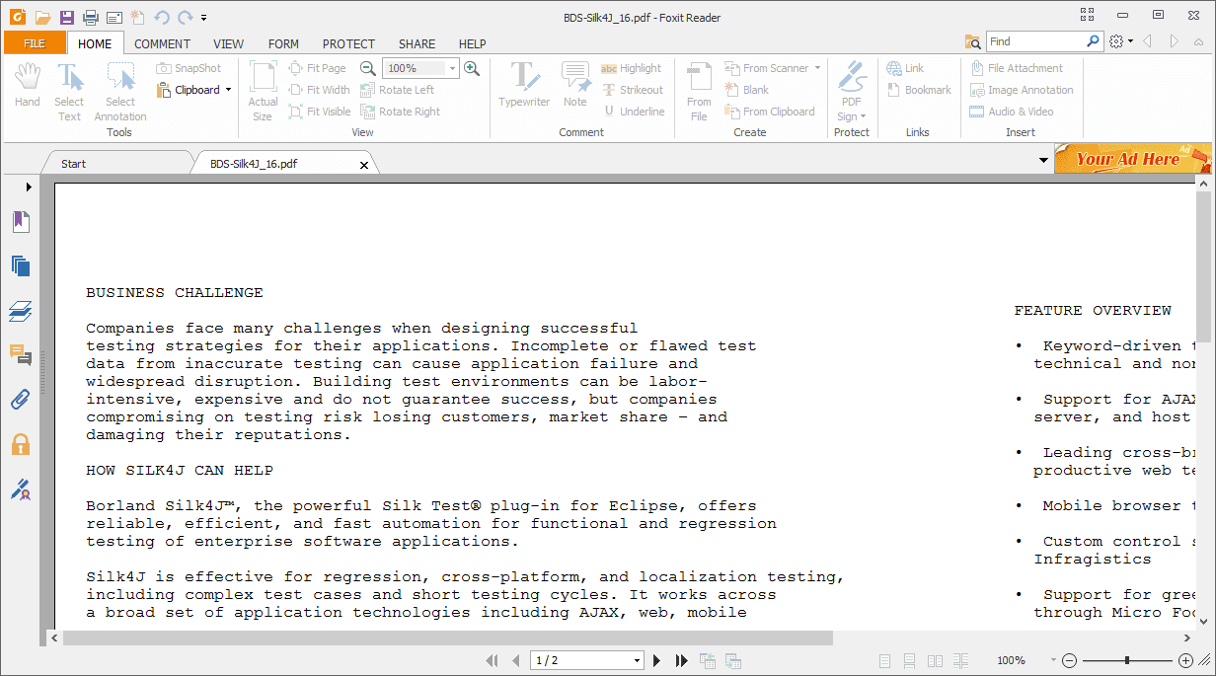Open the page number dropdown
The width and height of the screenshot is (1216, 676).
637,660
